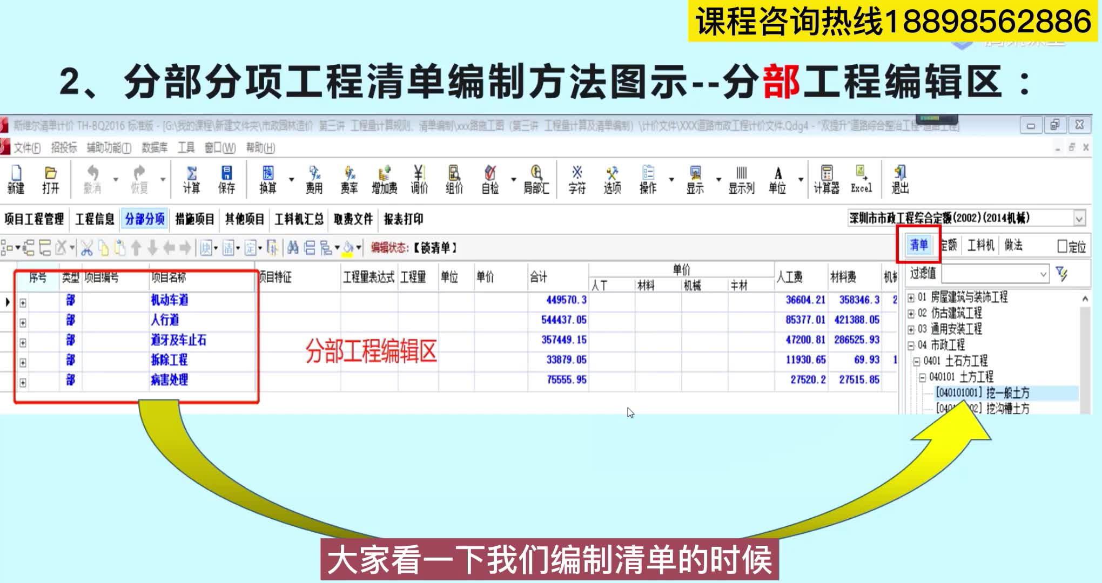Click the 打开 (Open) folder icon
This screenshot has height=583, width=1102.
point(50,179)
